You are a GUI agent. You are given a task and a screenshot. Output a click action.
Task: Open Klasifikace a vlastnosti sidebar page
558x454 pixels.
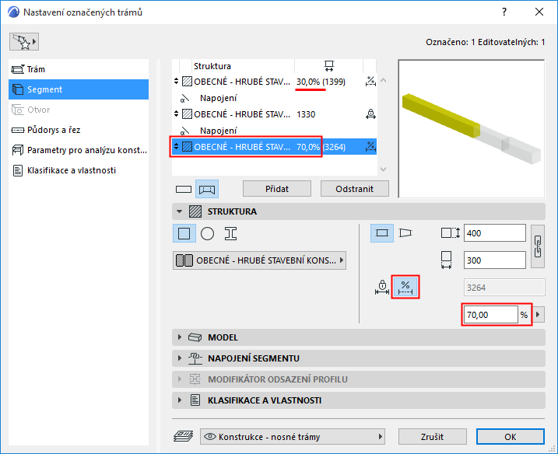(79, 170)
